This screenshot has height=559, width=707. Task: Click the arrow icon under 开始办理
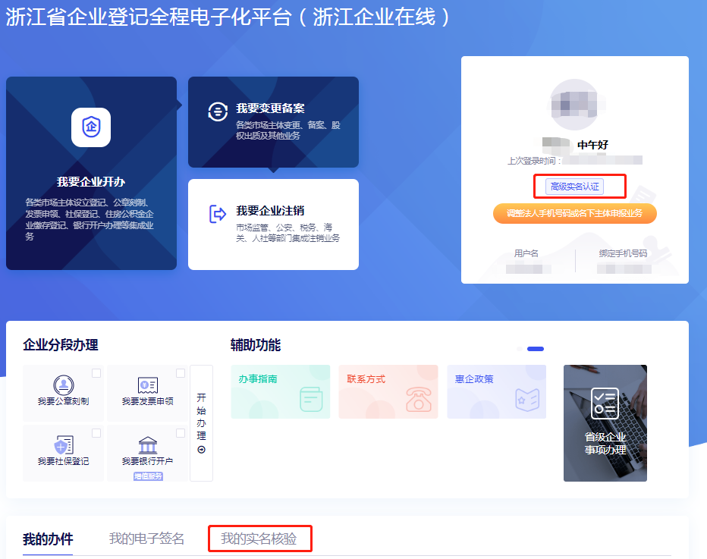point(202,450)
